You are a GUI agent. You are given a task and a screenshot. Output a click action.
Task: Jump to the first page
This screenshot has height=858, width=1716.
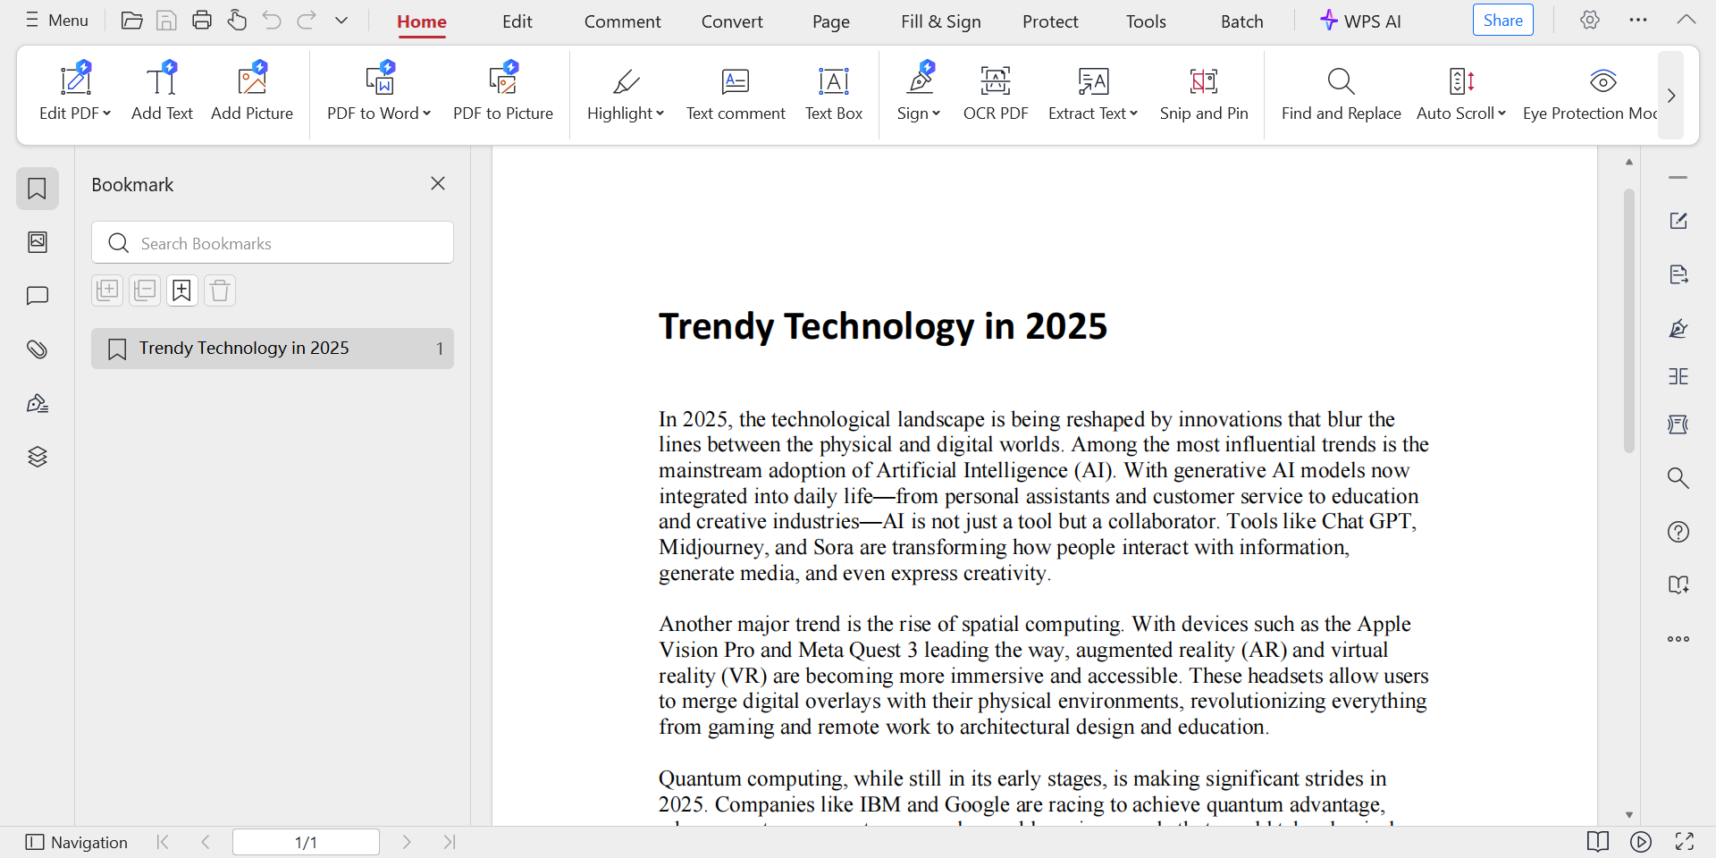coord(163,842)
